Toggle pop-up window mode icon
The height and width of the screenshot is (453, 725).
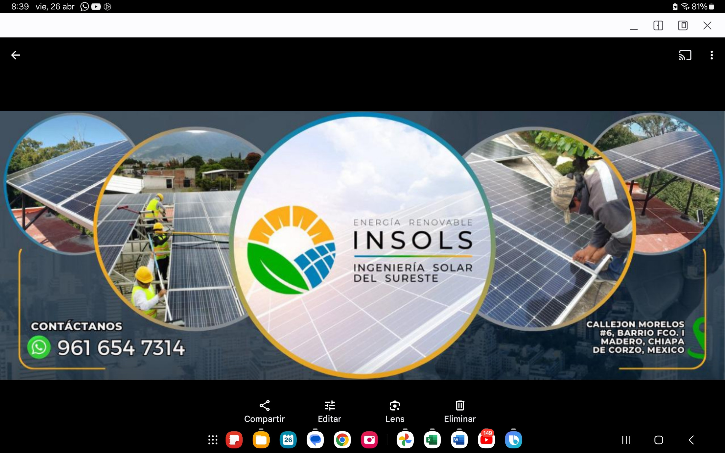[x=683, y=25]
